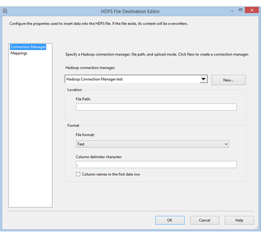
Task: Open the Help documentation button
Action: [x=239, y=220]
